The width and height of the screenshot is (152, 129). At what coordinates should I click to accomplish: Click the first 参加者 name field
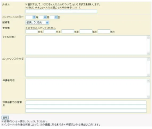click(x=31, y=32)
